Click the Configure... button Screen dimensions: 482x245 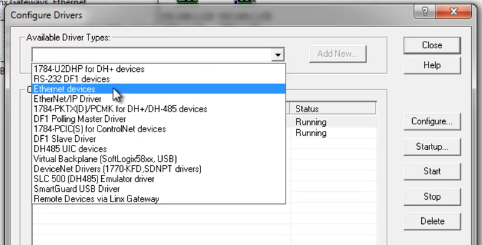coord(432,121)
